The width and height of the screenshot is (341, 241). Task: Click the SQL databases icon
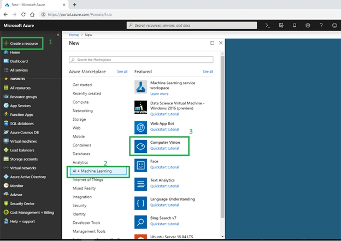(x=6, y=124)
